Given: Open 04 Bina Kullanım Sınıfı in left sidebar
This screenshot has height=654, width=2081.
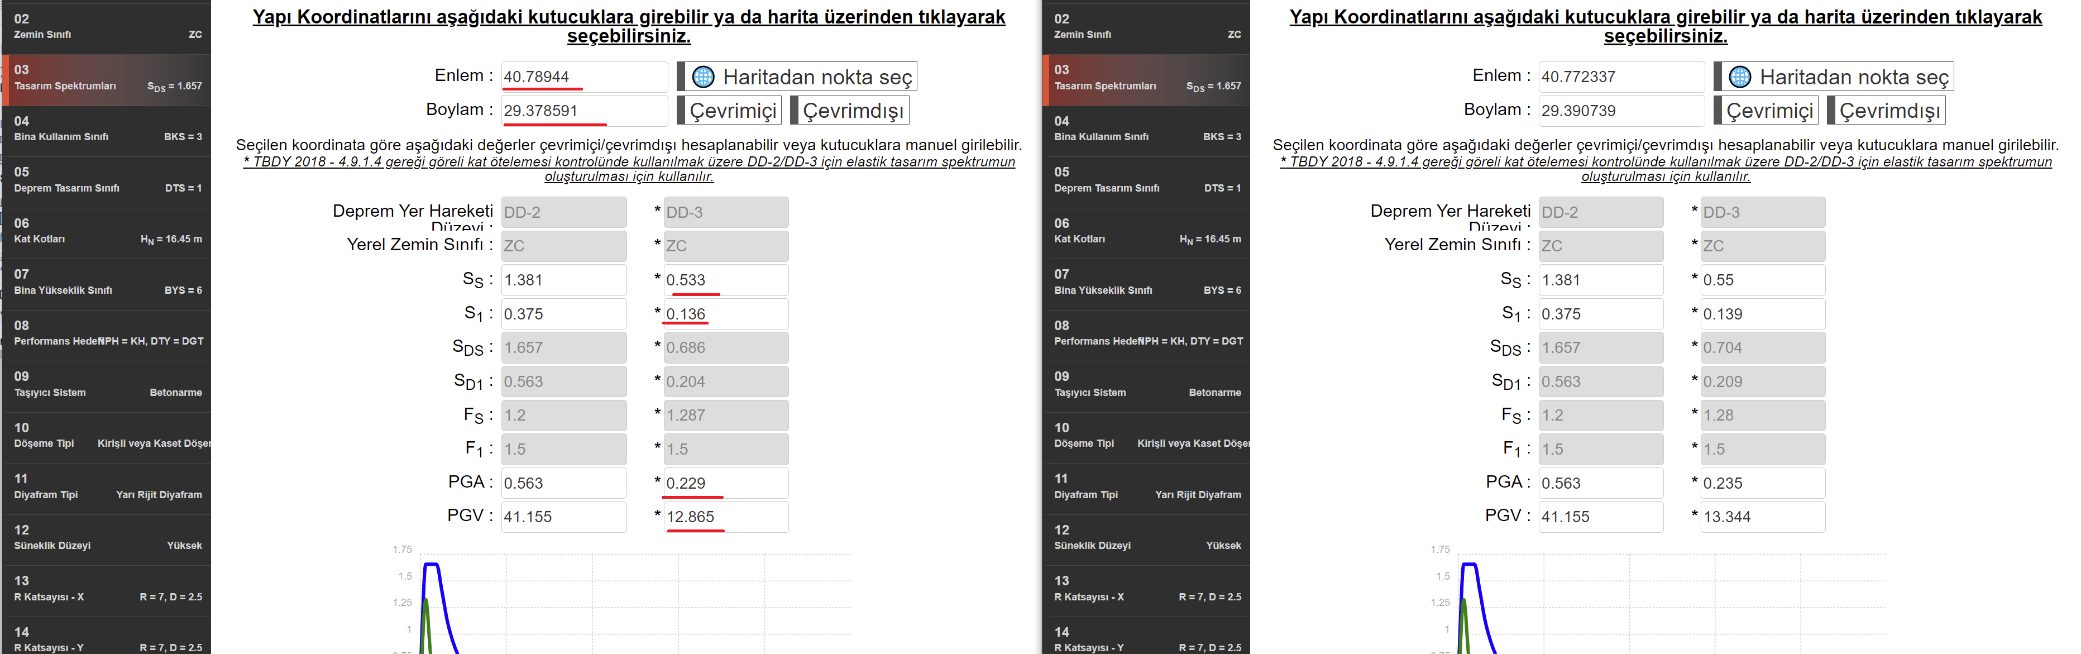Looking at the screenshot, I should (x=107, y=131).
